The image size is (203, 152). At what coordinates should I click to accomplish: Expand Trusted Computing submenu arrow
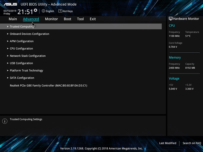[x=8, y=26]
